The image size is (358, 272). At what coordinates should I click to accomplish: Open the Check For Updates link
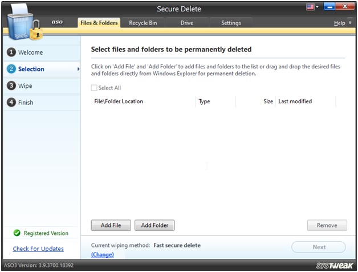[x=38, y=249]
